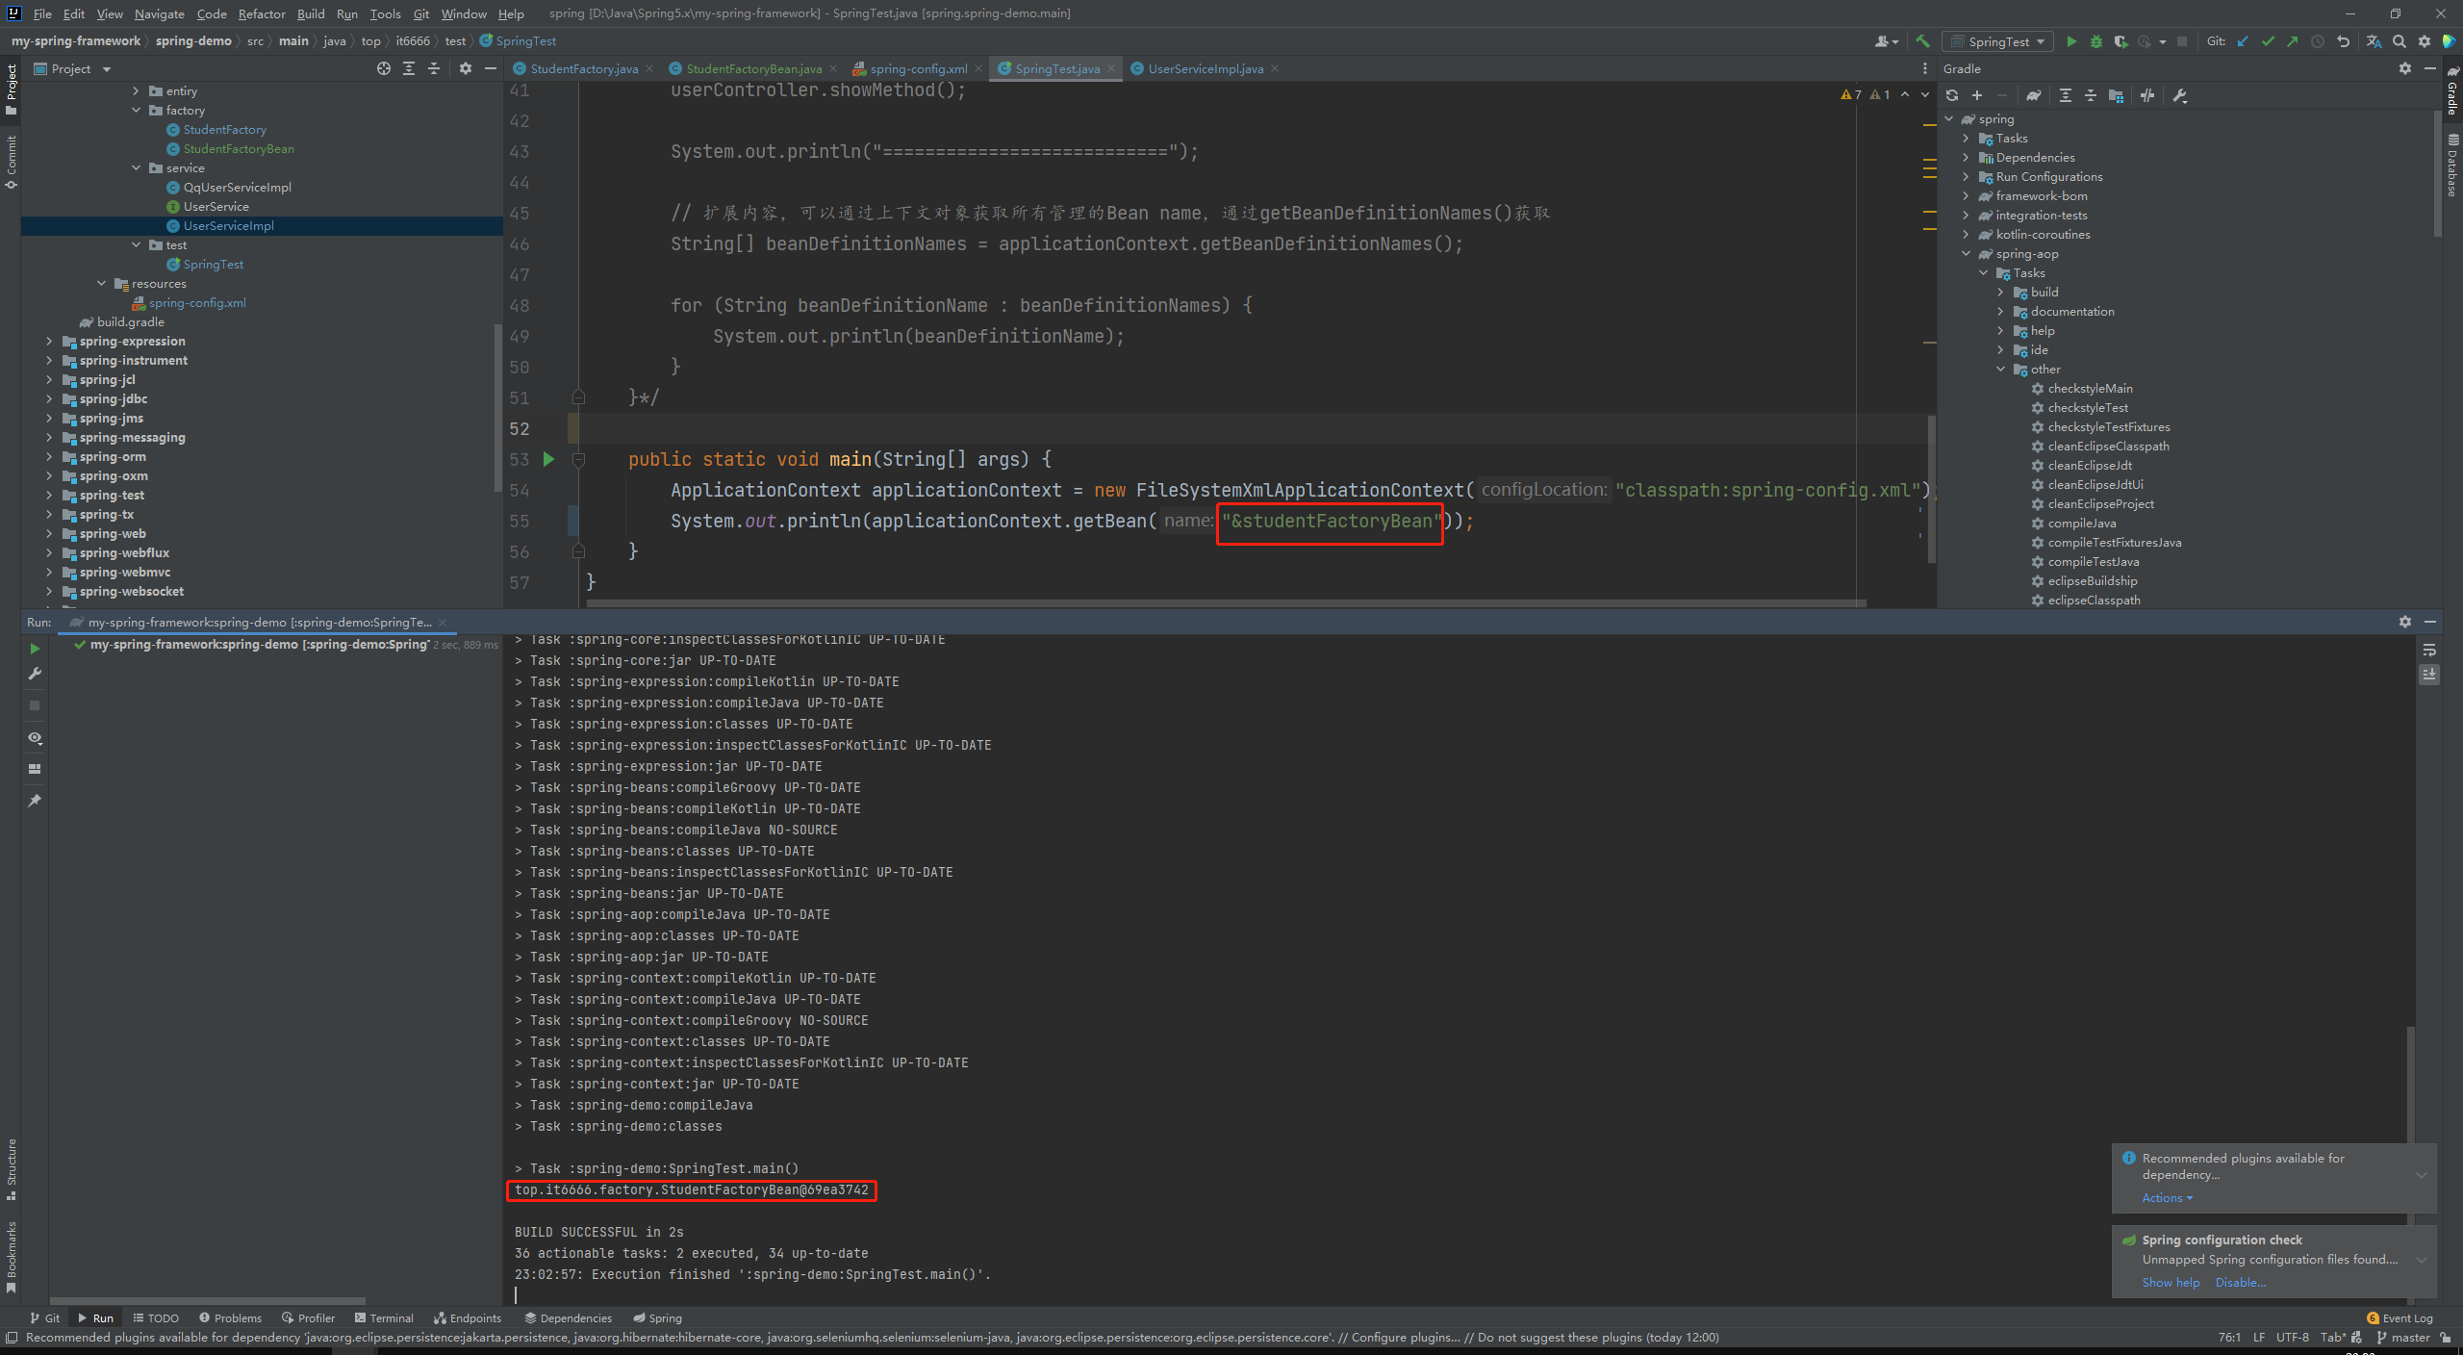This screenshot has width=2463, height=1355.
Task: Click Execute Gradle Task elephant icon
Action: point(2033,95)
